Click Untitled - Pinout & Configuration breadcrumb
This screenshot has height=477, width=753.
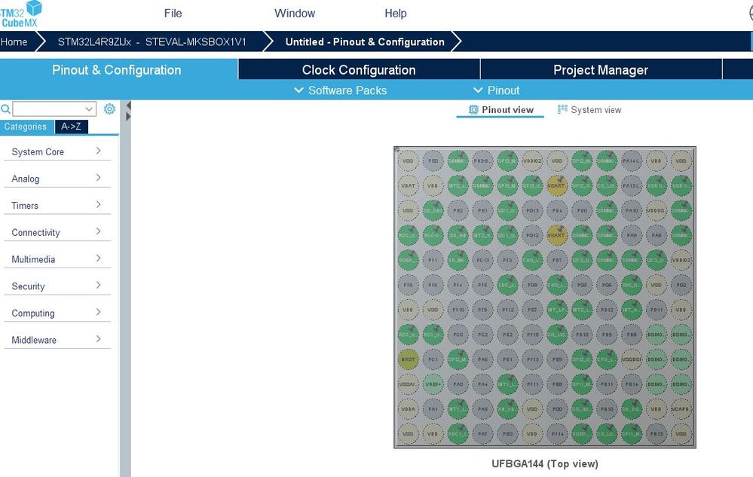click(x=365, y=41)
